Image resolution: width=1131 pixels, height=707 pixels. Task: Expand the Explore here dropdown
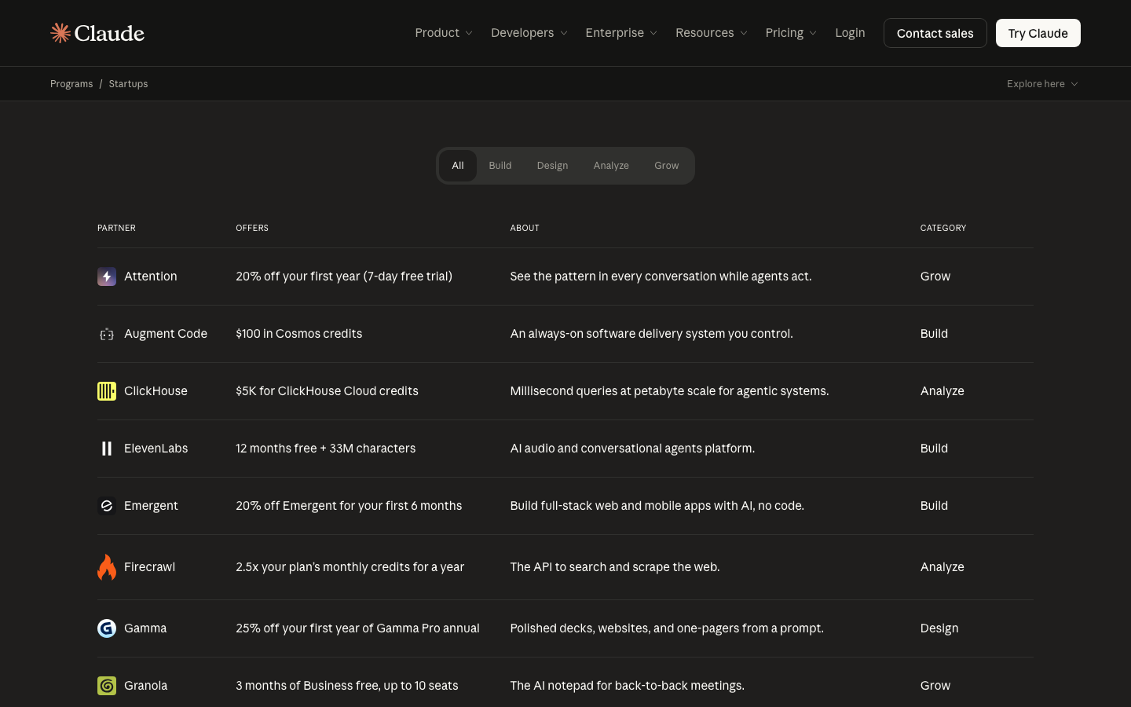1043,84
